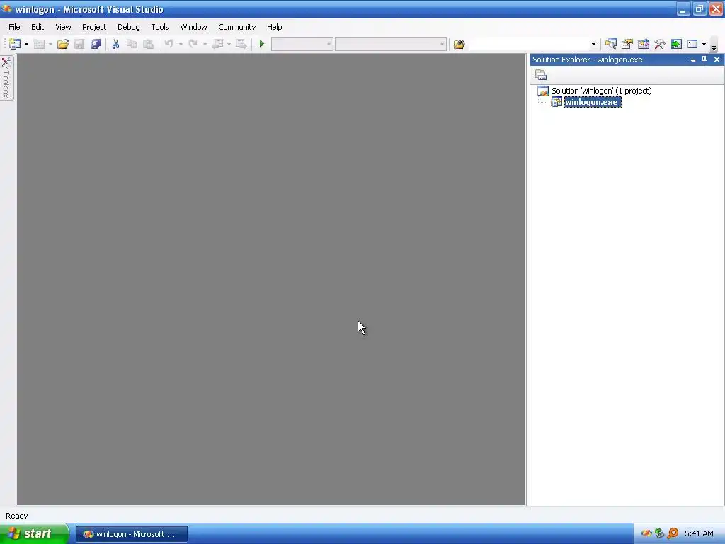Click the Ready status bar text
725x544 pixels.
pyautogui.click(x=17, y=516)
